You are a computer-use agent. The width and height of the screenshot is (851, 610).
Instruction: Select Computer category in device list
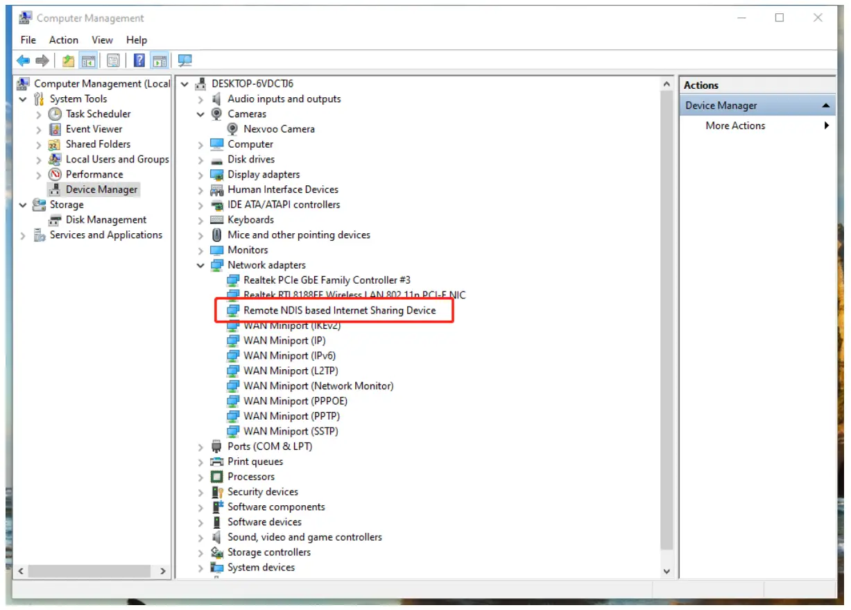pos(250,144)
